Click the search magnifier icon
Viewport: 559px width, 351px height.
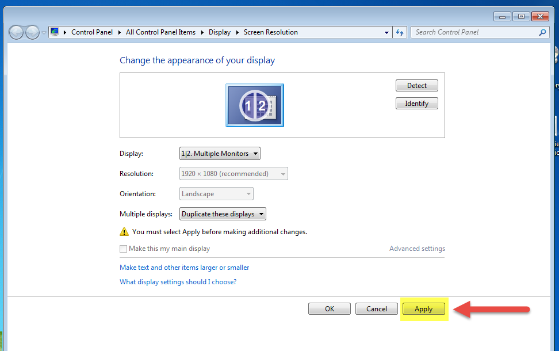(x=542, y=32)
